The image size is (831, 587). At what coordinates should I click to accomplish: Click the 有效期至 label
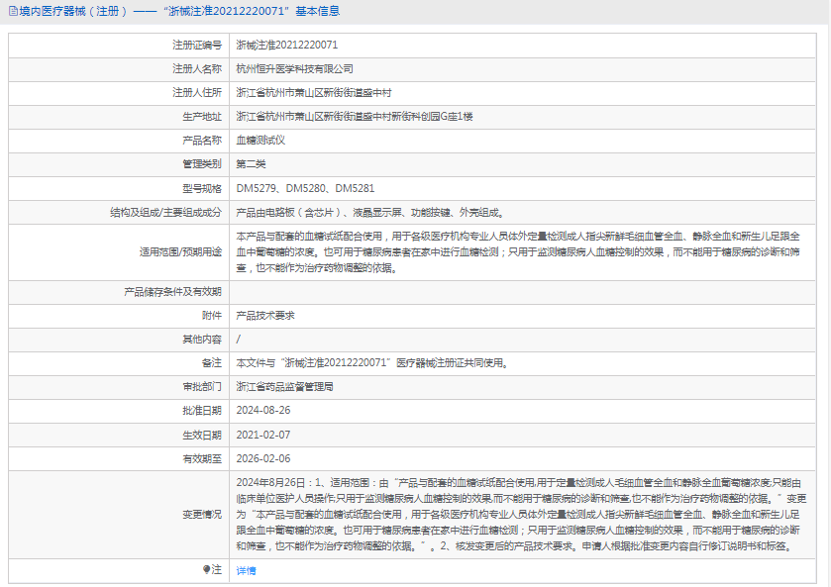pos(202,458)
